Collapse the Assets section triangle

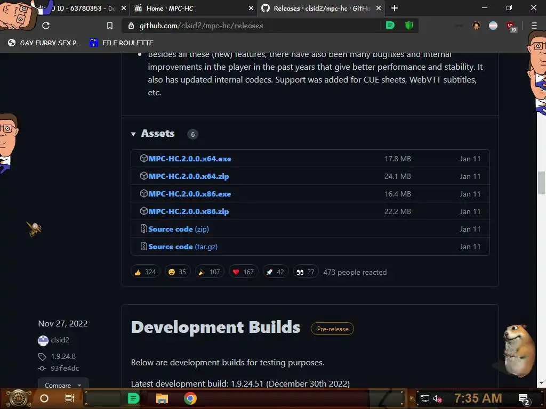(x=133, y=134)
